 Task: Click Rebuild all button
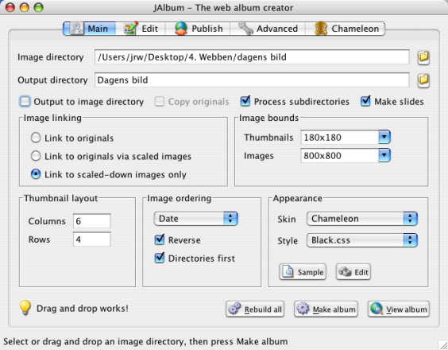click(255, 309)
